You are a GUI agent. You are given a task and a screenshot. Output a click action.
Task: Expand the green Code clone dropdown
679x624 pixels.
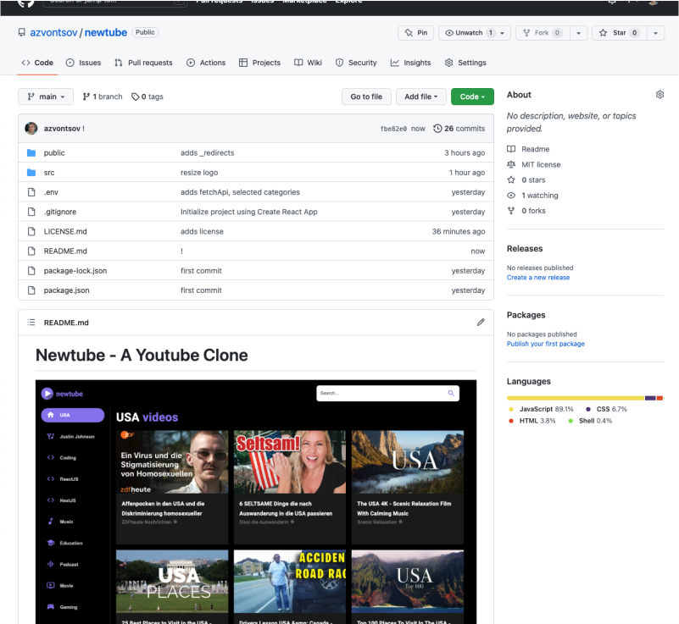[472, 97]
